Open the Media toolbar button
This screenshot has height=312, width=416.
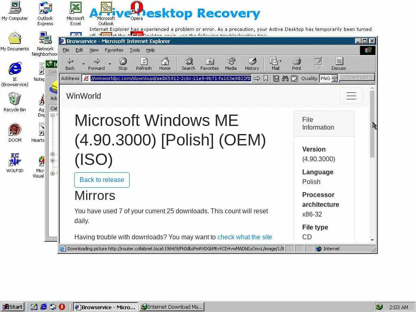[231, 64]
